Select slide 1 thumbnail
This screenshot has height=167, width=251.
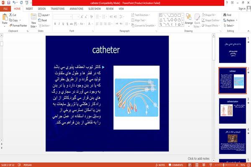tap(233, 50)
